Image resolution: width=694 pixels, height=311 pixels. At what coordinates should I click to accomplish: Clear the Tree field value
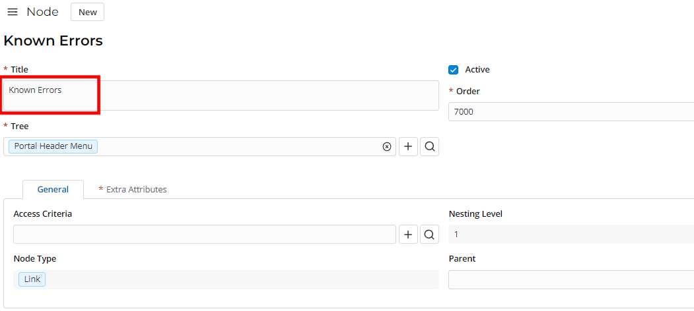tap(387, 147)
